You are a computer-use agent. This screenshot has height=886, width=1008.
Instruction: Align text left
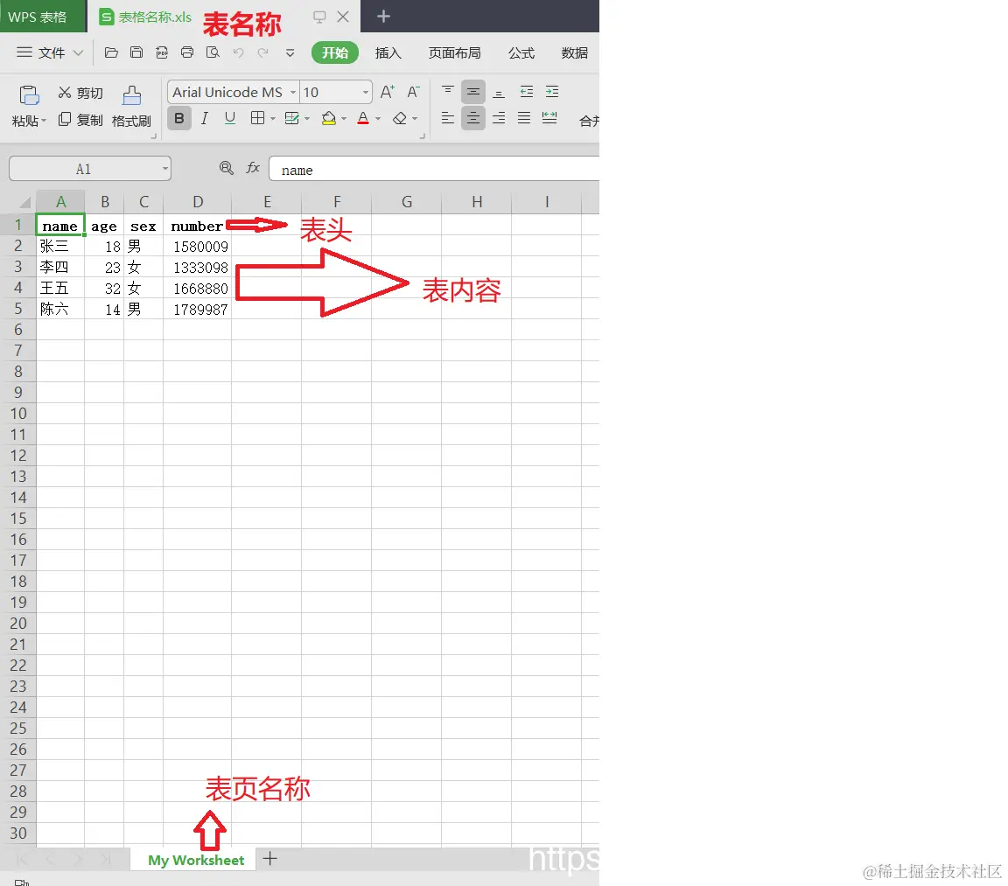[448, 117]
